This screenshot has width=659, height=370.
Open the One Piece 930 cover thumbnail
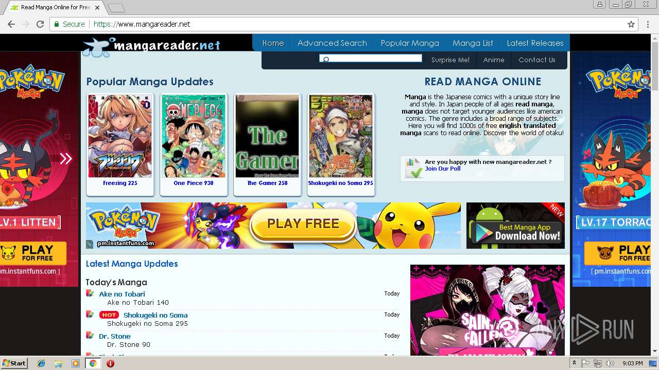(x=194, y=136)
